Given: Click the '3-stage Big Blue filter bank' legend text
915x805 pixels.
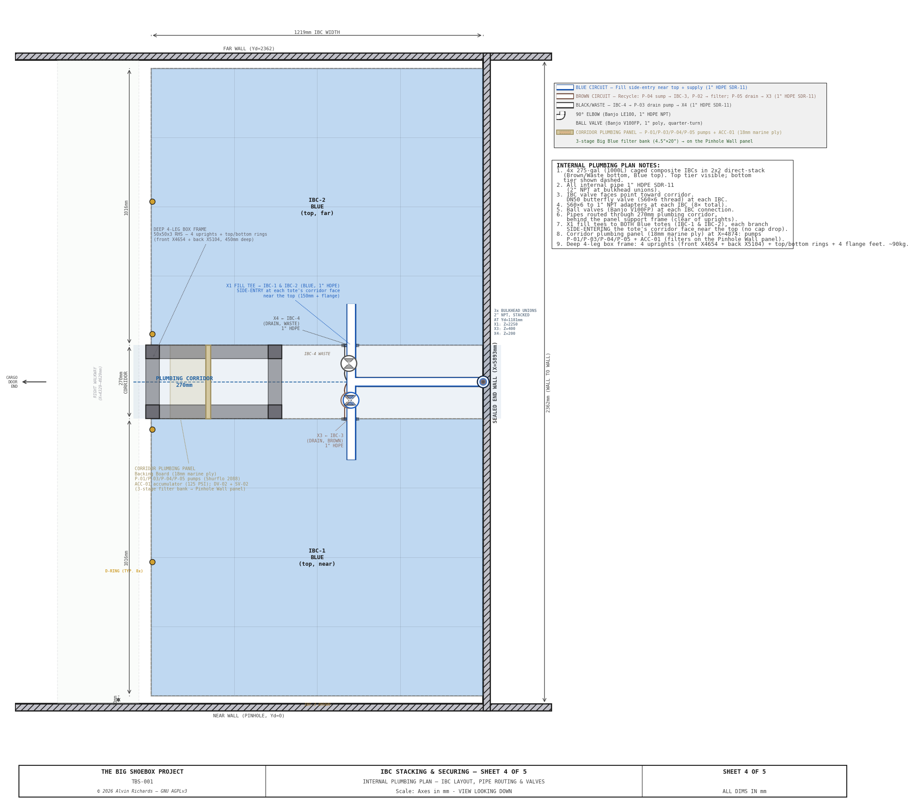Looking at the screenshot, I should click(x=664, y=141).
